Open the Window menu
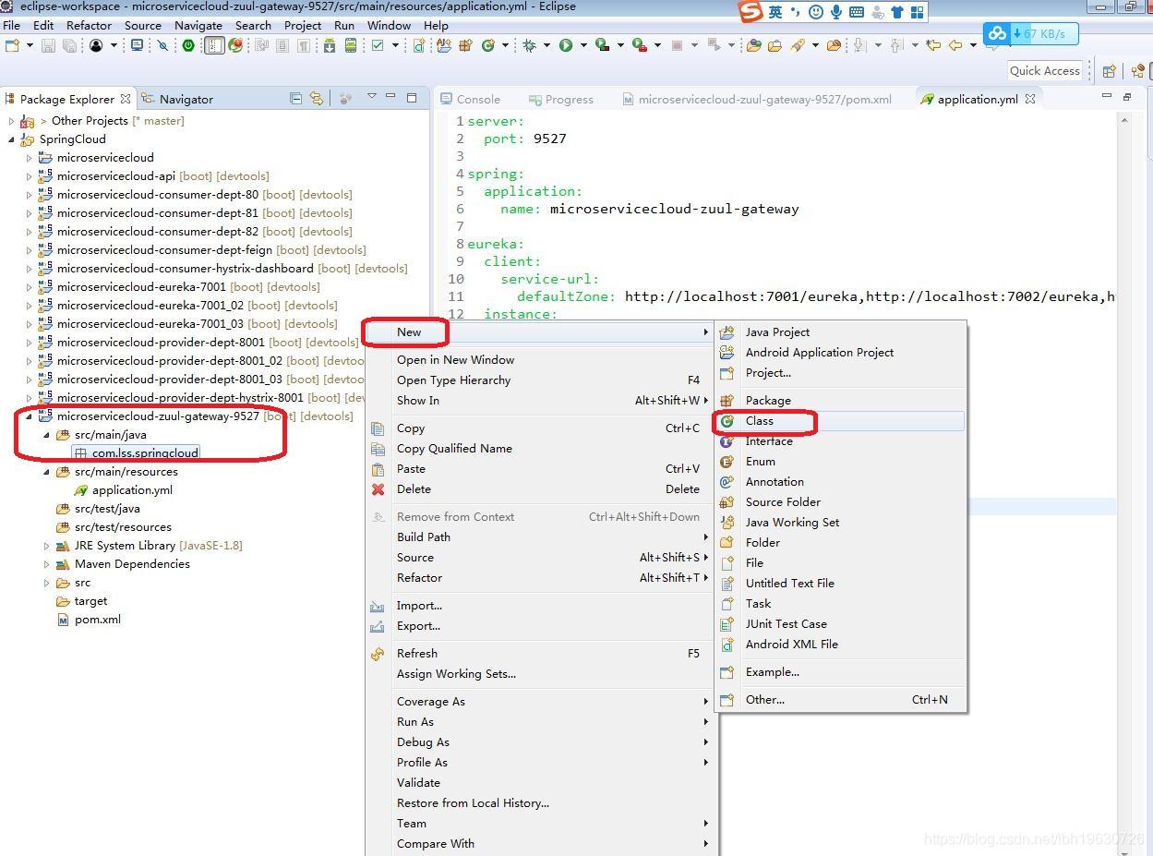Viewport: 1153px width, 856px height. click(389, 25)
